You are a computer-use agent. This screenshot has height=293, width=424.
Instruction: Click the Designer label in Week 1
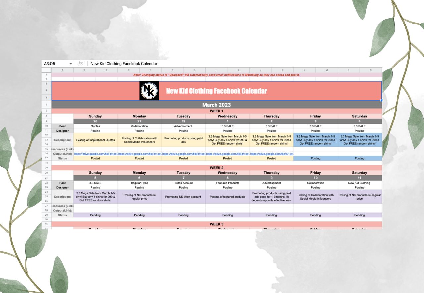coord(62,131)
